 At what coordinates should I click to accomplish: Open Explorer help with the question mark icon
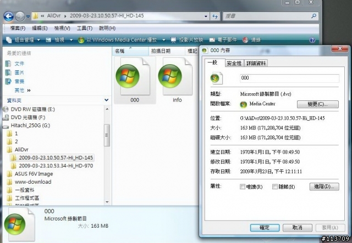312,40
